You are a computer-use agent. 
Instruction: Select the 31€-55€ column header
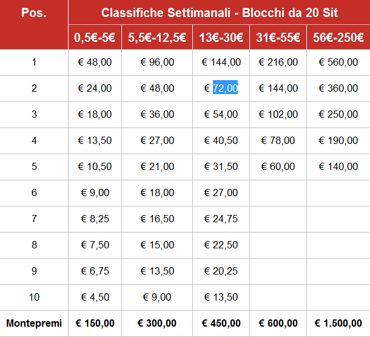click(x=278, y=38)
